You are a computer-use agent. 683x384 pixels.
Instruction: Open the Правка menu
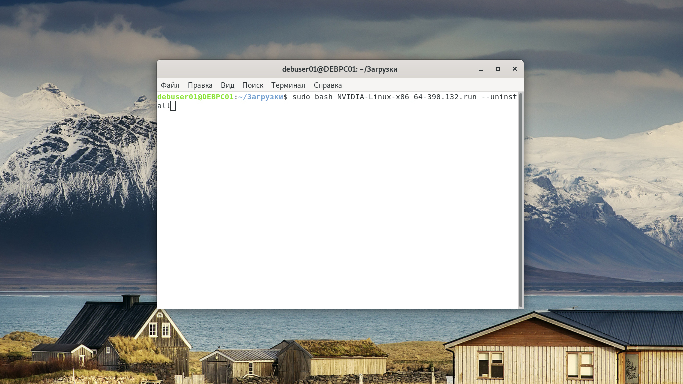tap(200, 85)
